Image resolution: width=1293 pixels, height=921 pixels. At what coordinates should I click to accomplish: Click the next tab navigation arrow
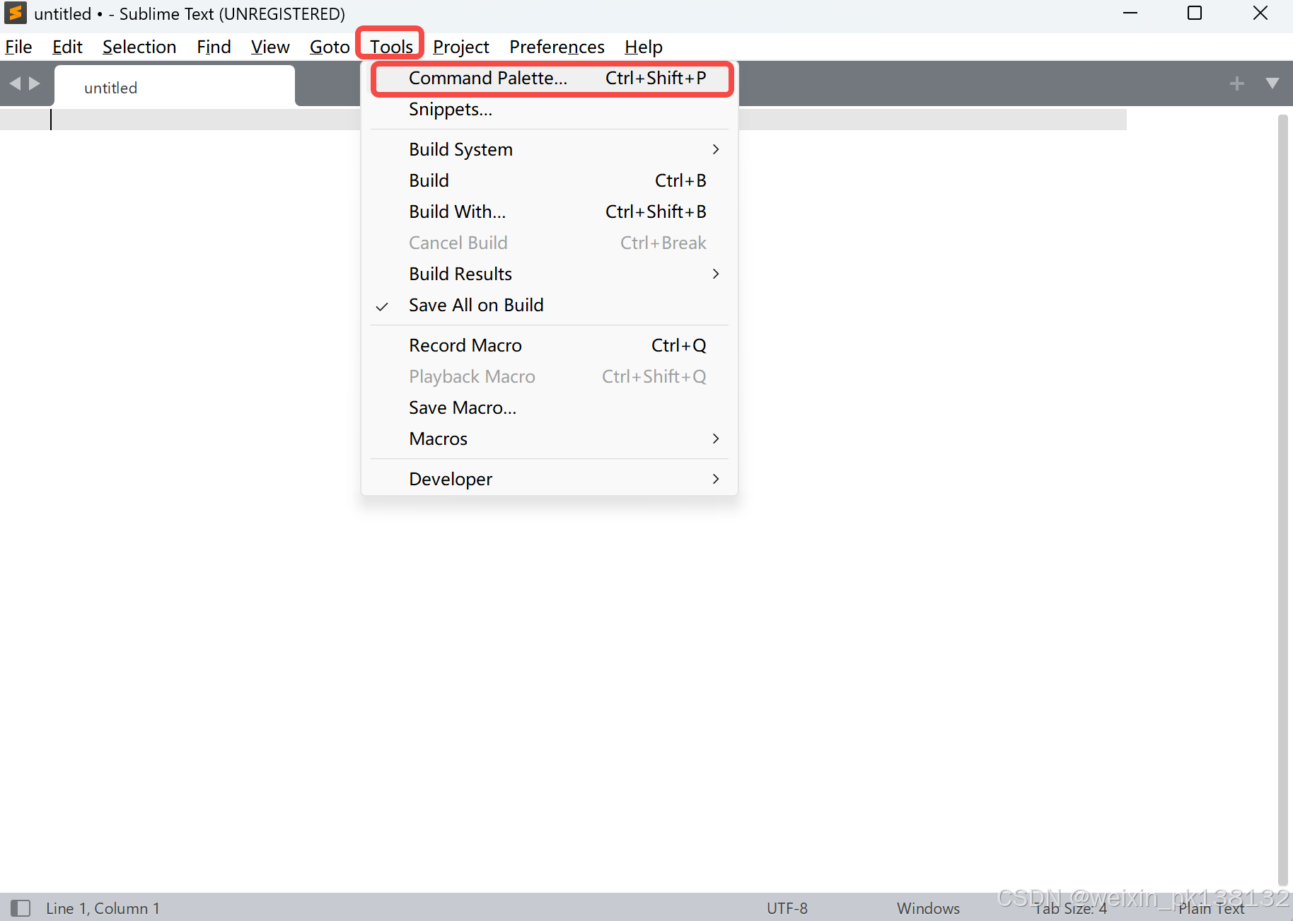pyautogui.click(x=34, y=83)
